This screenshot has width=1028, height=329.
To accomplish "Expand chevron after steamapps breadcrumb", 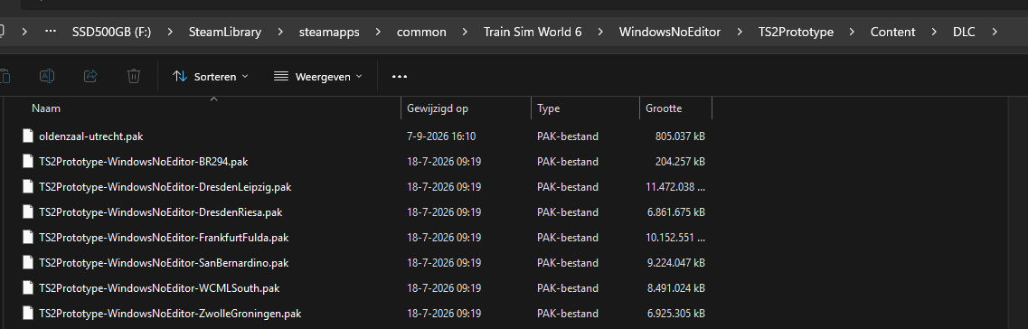I will pos(378,33).
